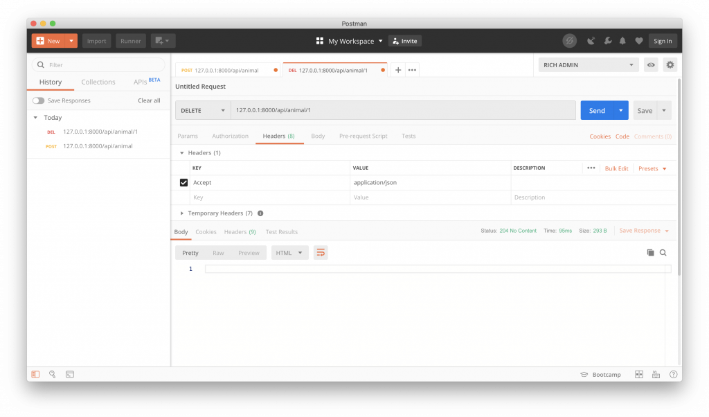Open the new window dropdown icon
The height and width of the screenshot is (417, 709).
pyautogui.click(x=163, y=41)
